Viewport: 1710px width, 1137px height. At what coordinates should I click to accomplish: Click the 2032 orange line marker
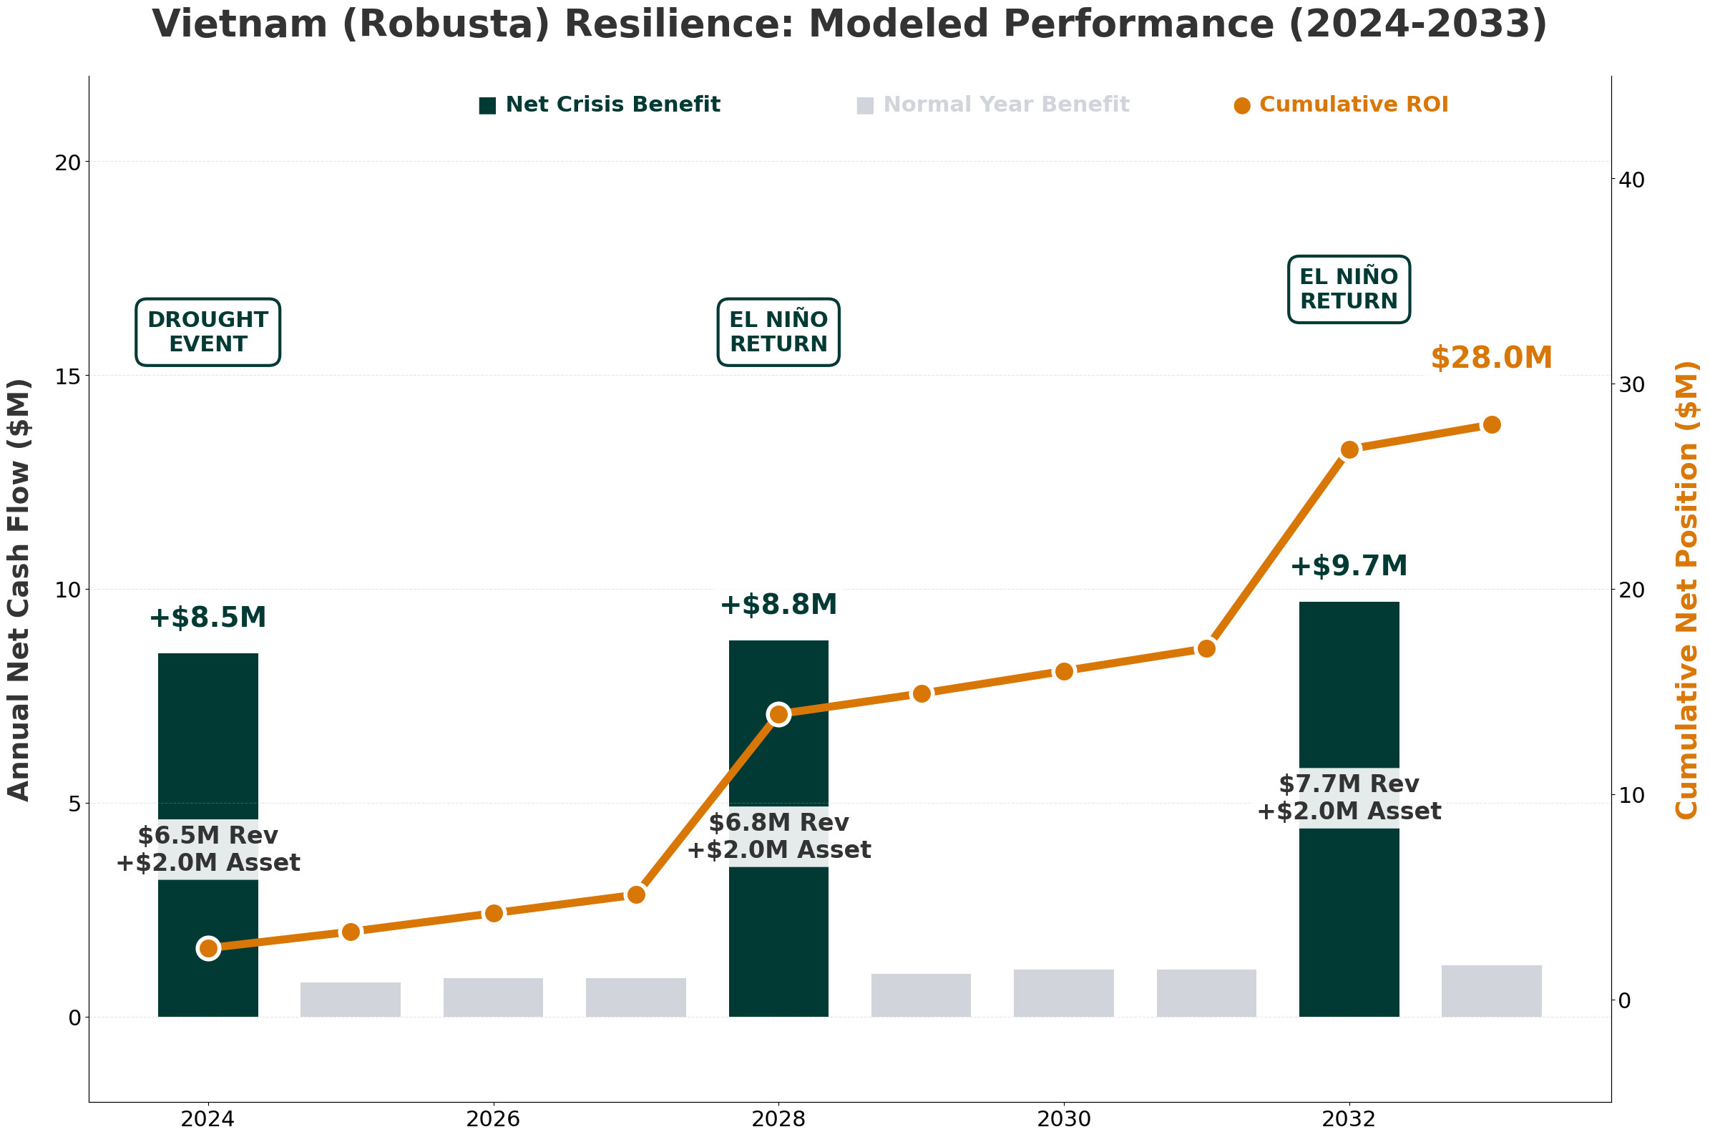click(1349, 449)
